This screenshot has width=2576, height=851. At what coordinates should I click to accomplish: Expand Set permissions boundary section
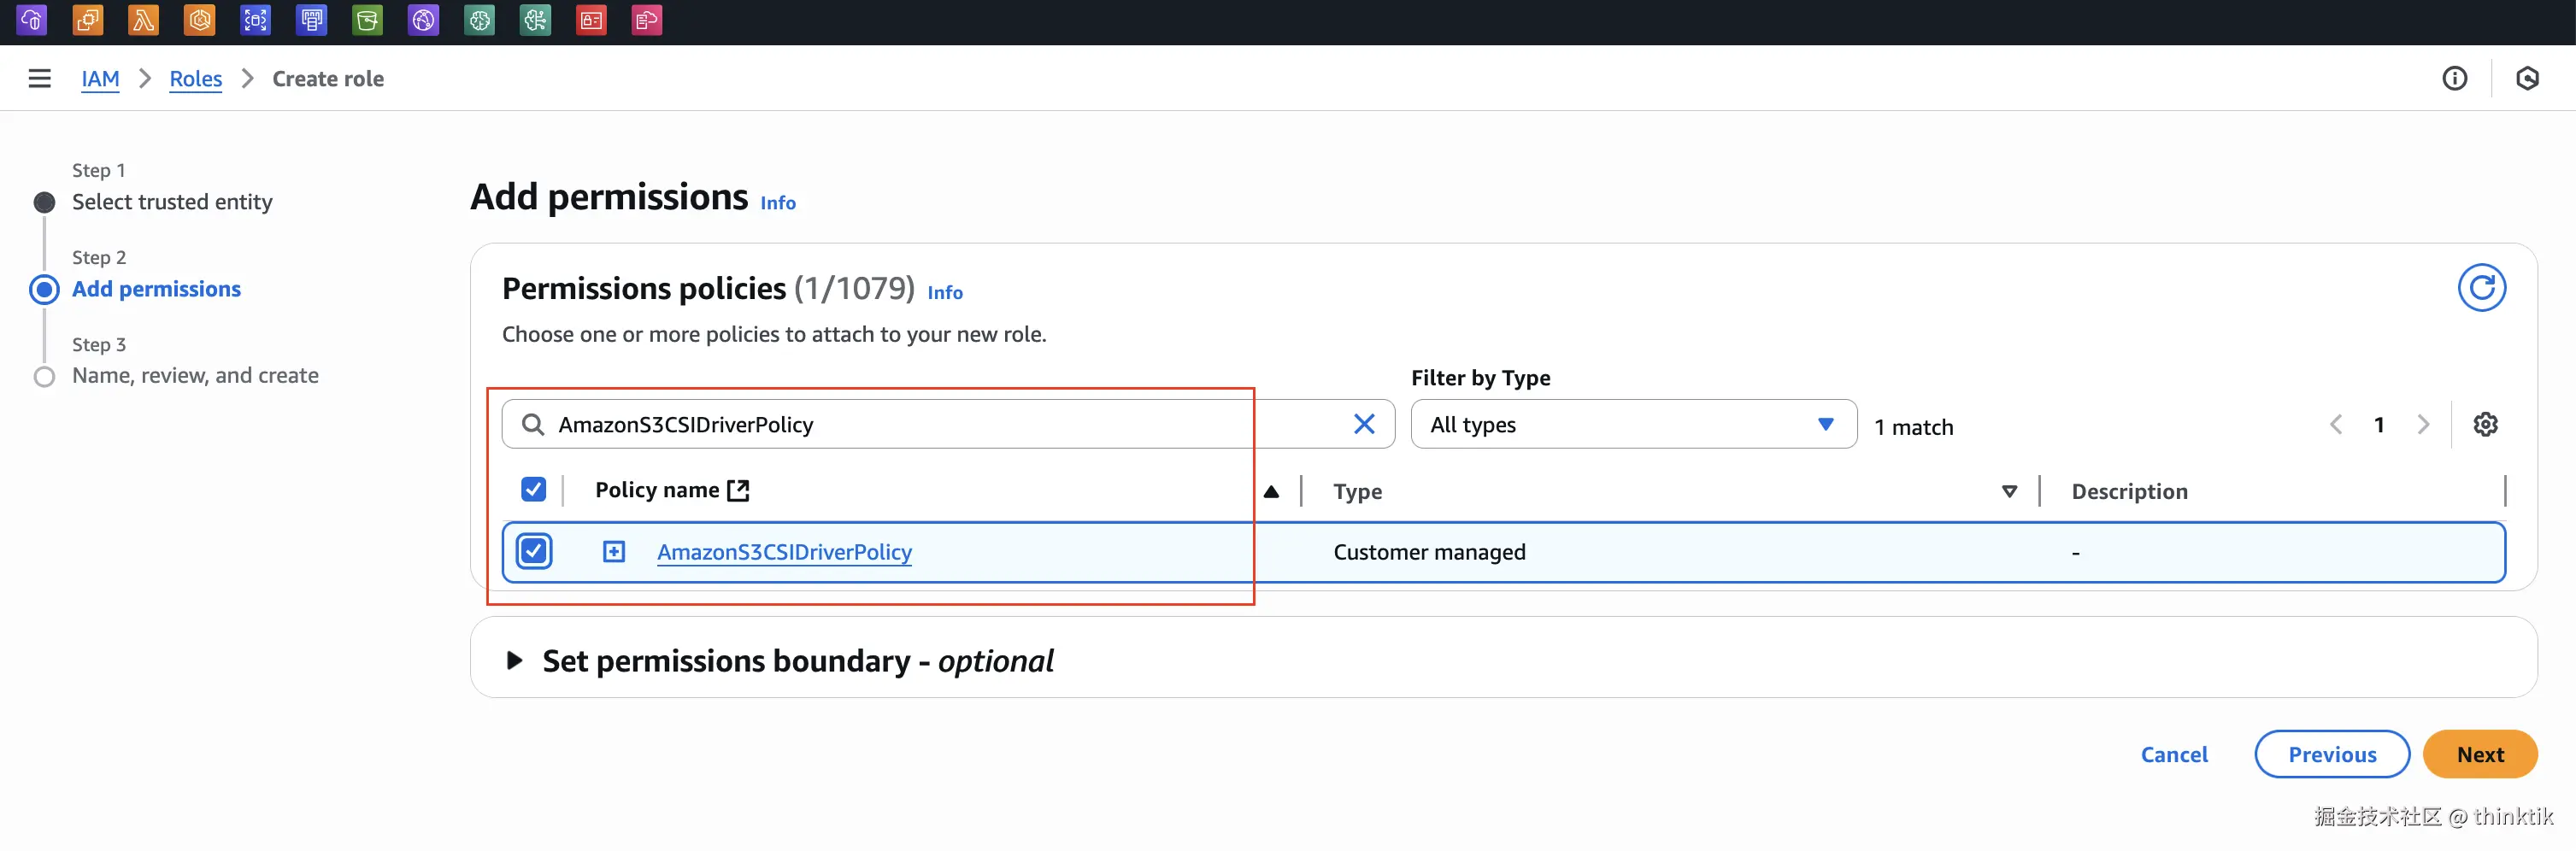click(515, 661)
